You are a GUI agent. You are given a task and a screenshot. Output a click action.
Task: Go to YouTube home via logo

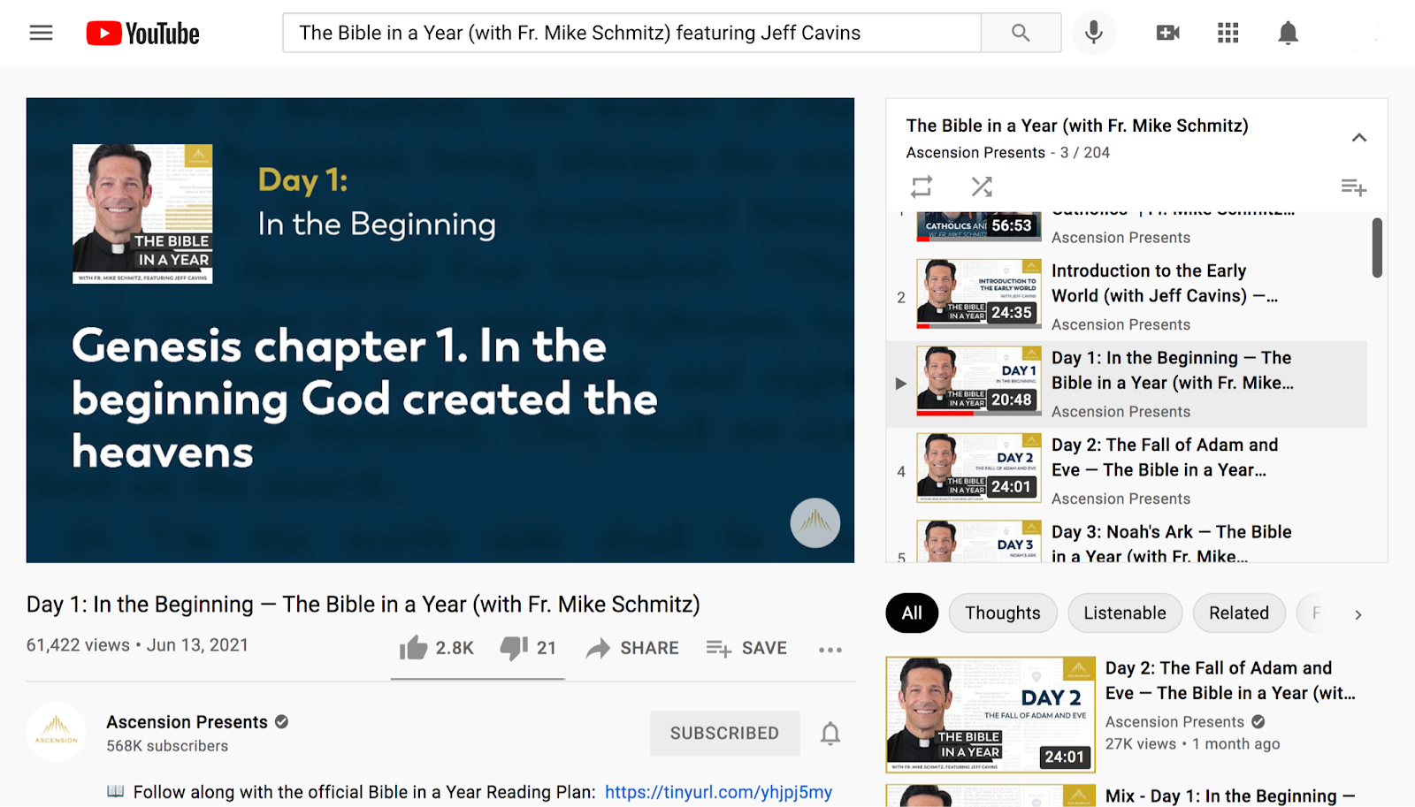click(x=142, y=34)
